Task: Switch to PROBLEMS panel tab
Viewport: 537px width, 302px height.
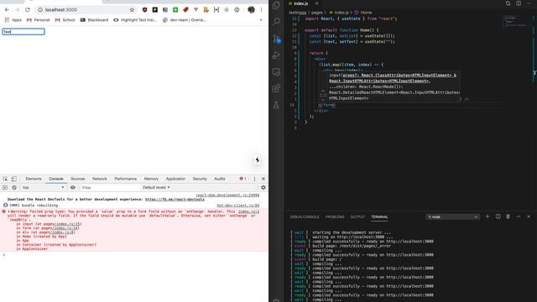Action: (x=335, y=217)
